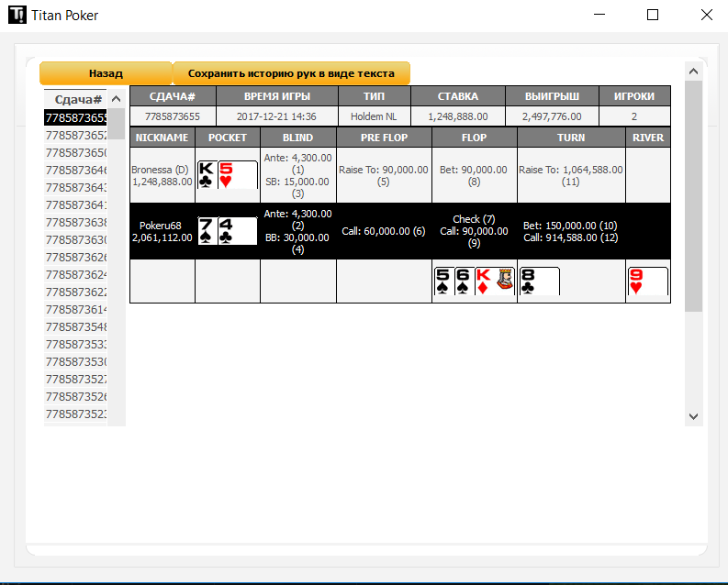The height and width of the screenshot is (585, 728).
Task: Click the 8 of clubs turn card
Action: coord(540,281)
